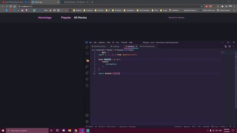Screen dimensions: 237x133
Task: Open the Terminal menu in VS Code
Action: [x=124, y=42]
